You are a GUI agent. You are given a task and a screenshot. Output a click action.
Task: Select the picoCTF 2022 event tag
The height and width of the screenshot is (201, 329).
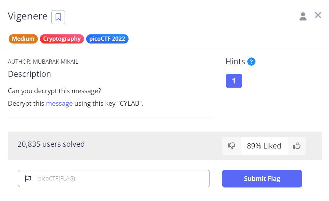(x=107, y=39)
